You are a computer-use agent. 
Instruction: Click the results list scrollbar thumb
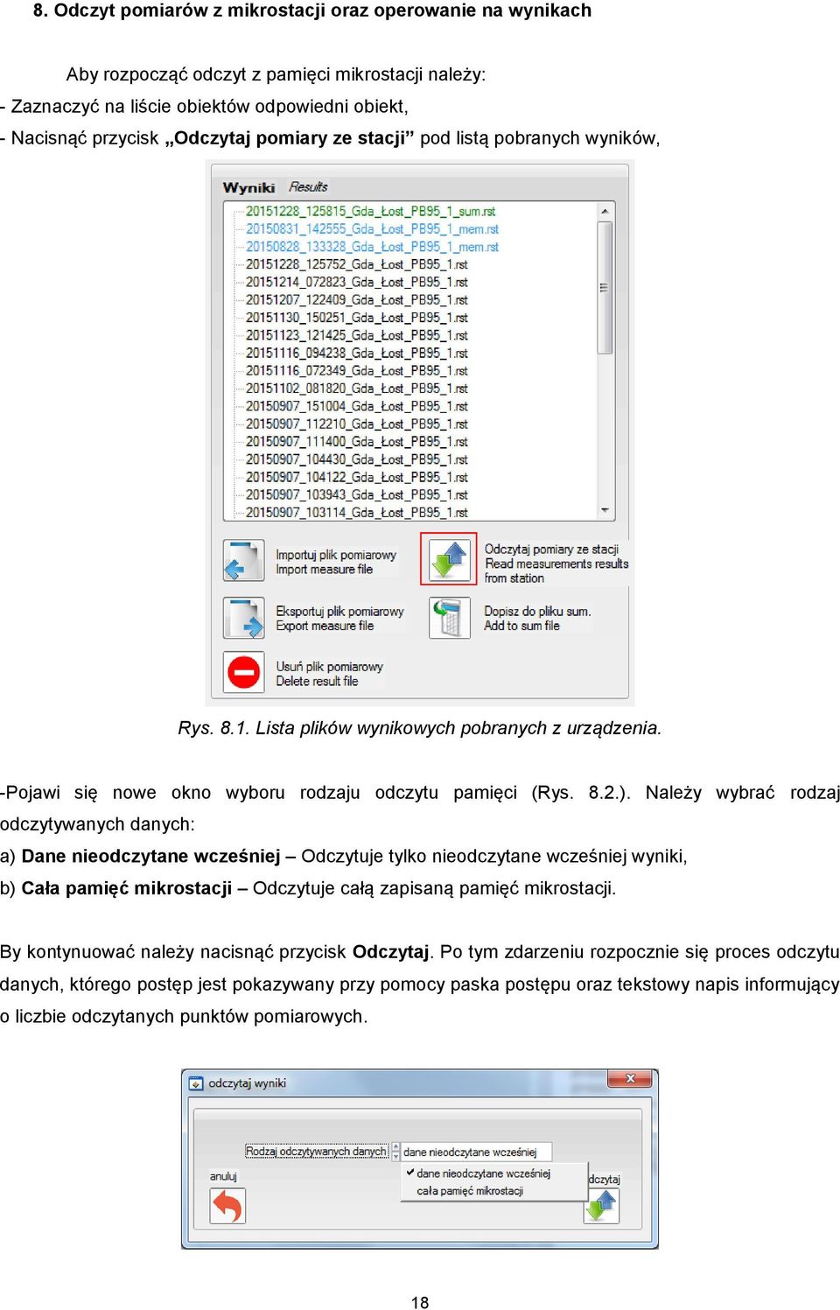pyautogui.click(x=605, y=288)
